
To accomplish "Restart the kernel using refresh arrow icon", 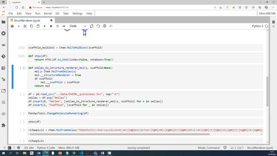I will coord(58,26).
